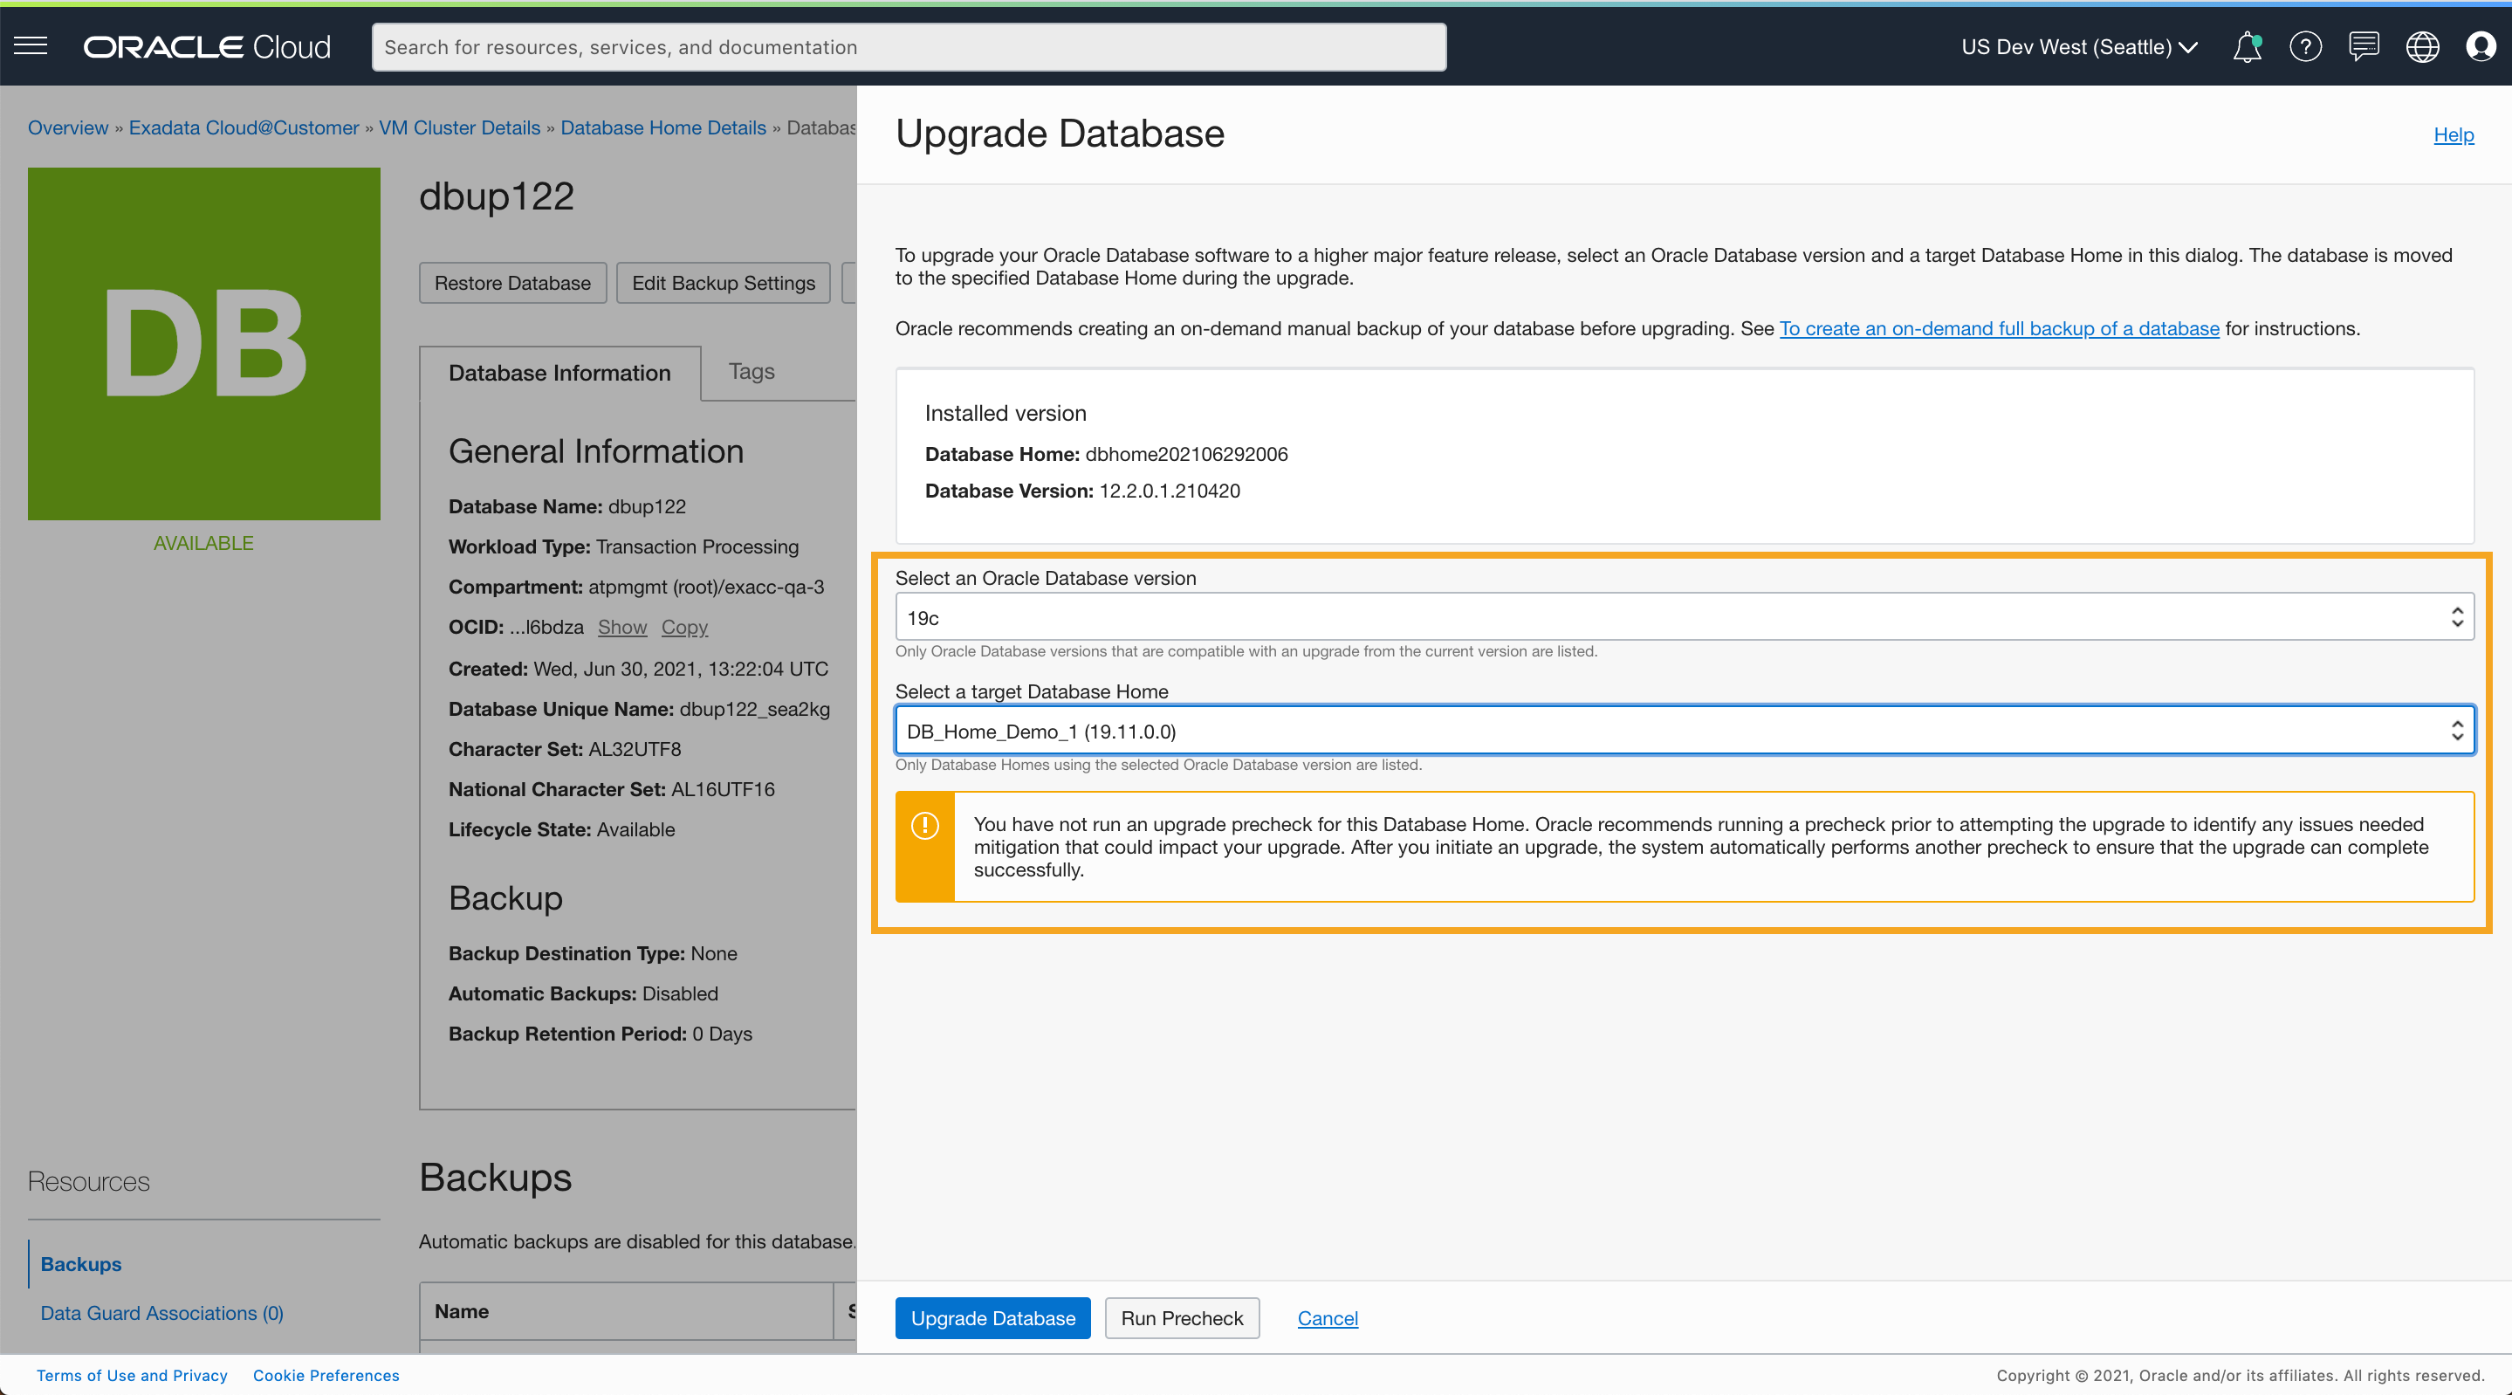Switch to the Tags tab

(751, 372)
